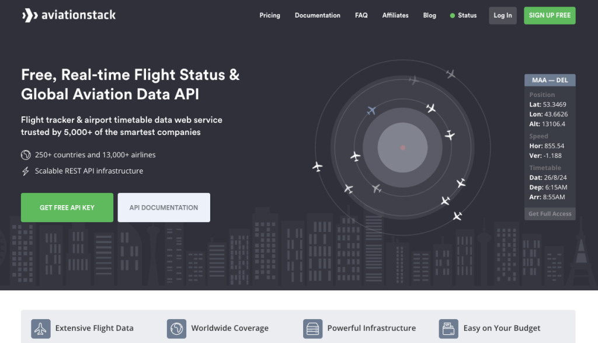The image size is (598, 343).
Task: Click the server icon beside Powerful Infrastructure
Action: pos(313,328)
